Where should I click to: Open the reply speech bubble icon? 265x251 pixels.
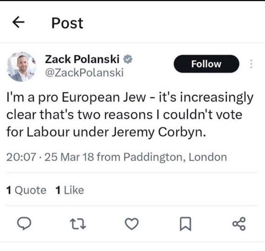tap(24, 224)
